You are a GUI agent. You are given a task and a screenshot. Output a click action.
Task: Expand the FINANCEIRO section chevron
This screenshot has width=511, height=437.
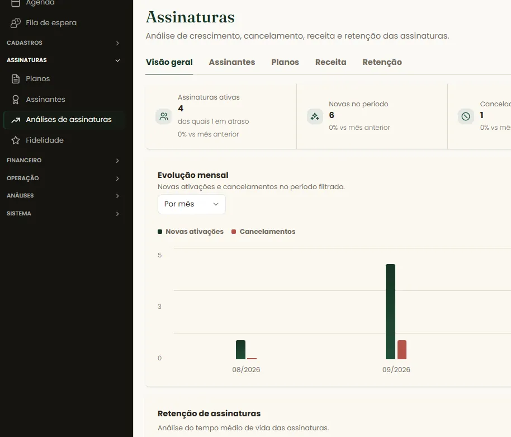click(x=117, y=161)
